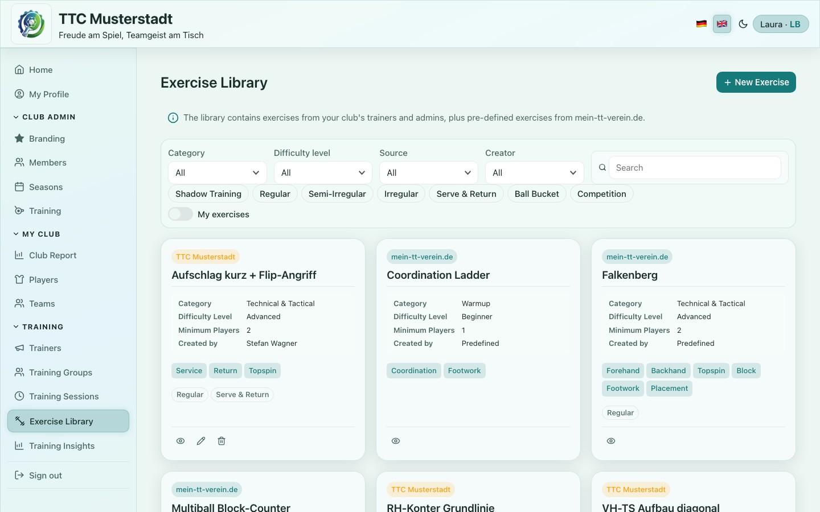This screenshot has height=512, width=820.
Task: Toggle the Irregular filter chip
Action: pos(401,193)
